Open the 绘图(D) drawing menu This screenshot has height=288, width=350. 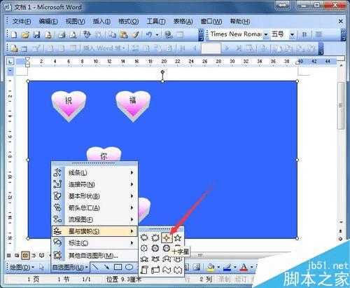point(22,267)
